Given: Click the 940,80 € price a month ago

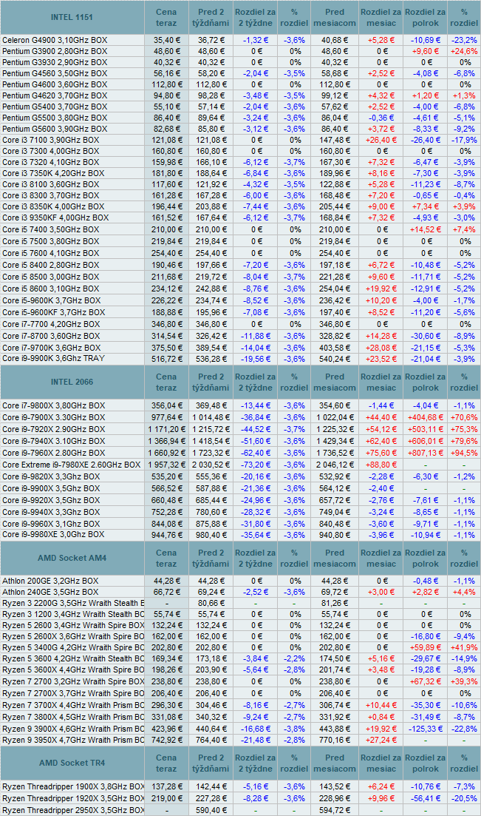Looking at the screenshot, I should coord(335,535).
